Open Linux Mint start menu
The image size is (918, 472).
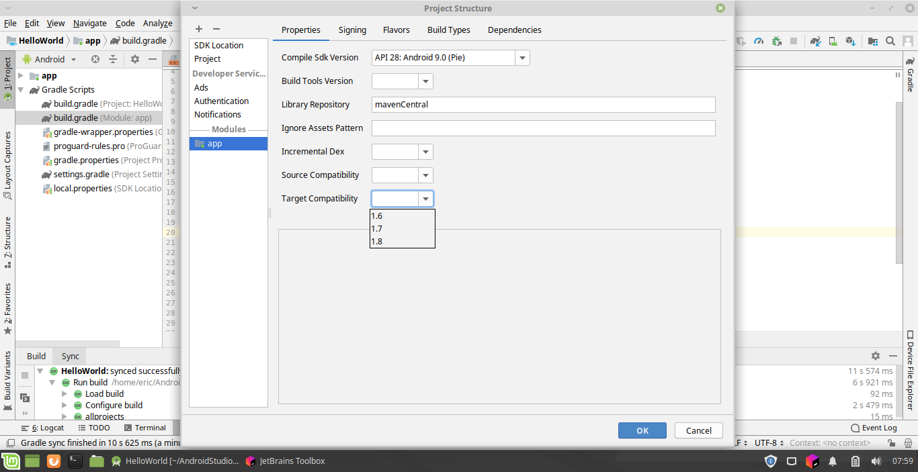tap(10, 461)
